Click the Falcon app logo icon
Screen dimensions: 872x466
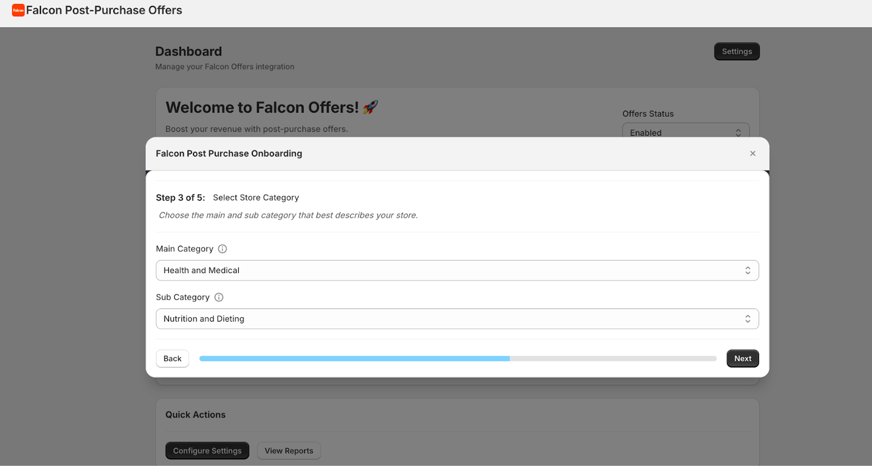point(18,10)
